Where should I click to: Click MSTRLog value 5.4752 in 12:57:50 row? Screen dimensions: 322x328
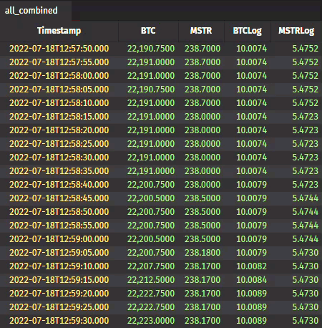tap(306, 49)
